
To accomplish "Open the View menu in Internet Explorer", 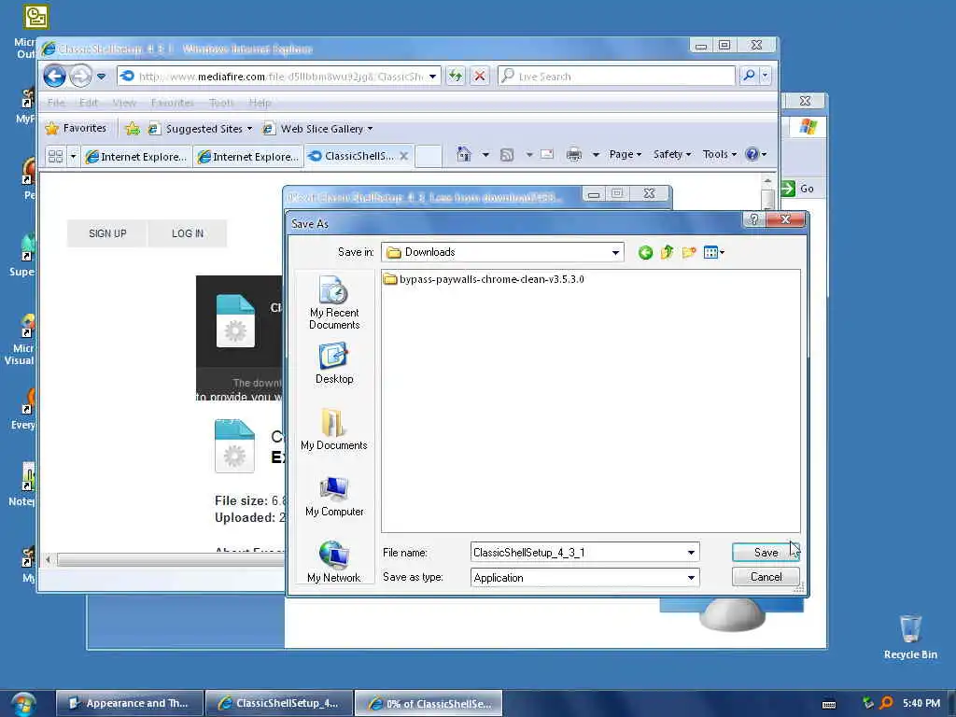I will click(x=124, y=103).
